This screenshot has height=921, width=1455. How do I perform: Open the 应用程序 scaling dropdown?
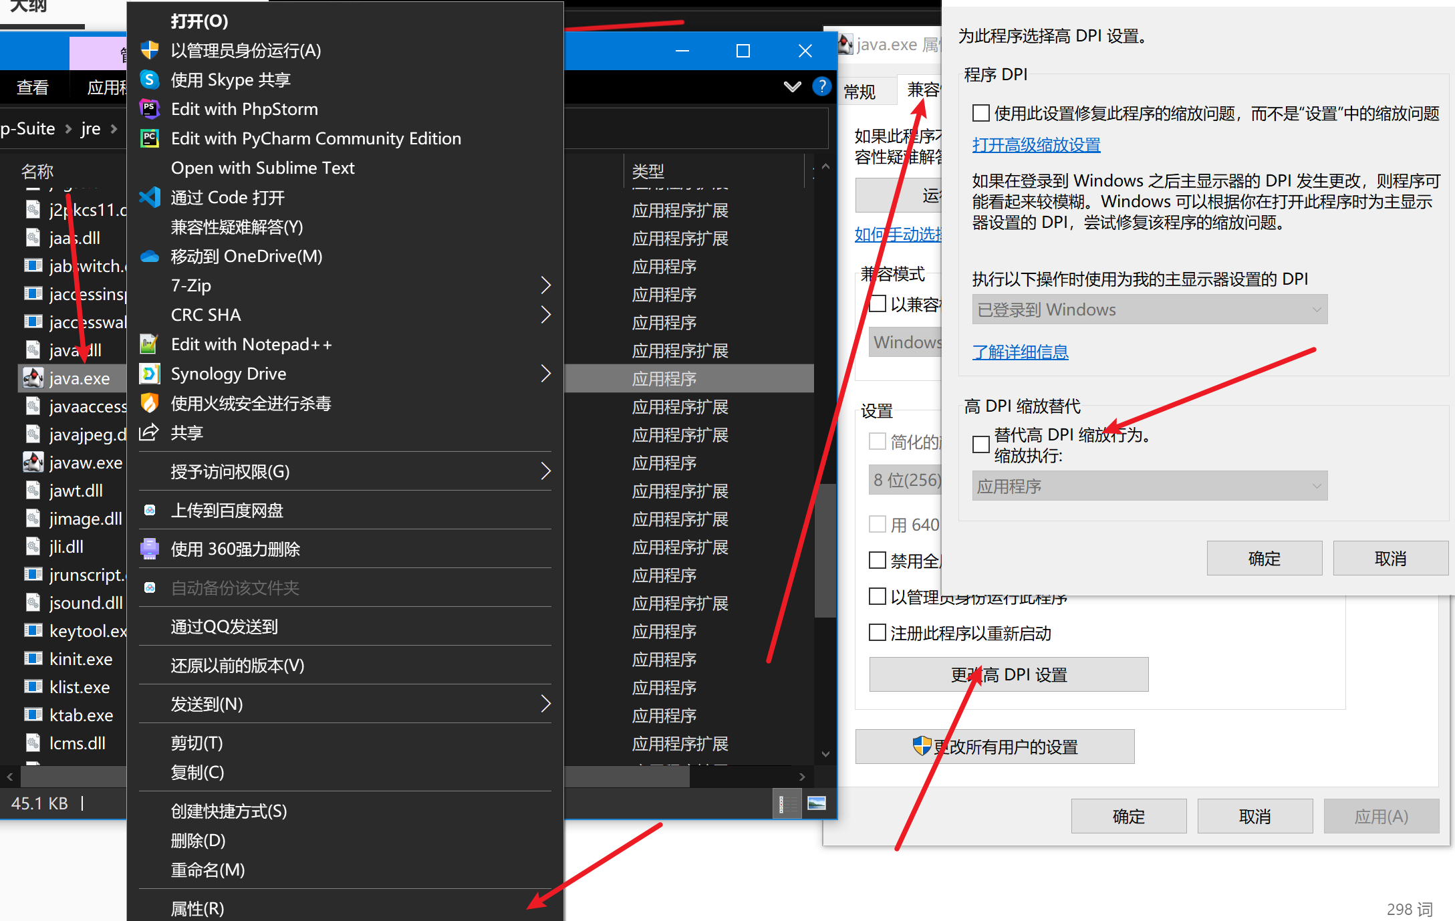pyautogui.click(x=1150, y=486)
